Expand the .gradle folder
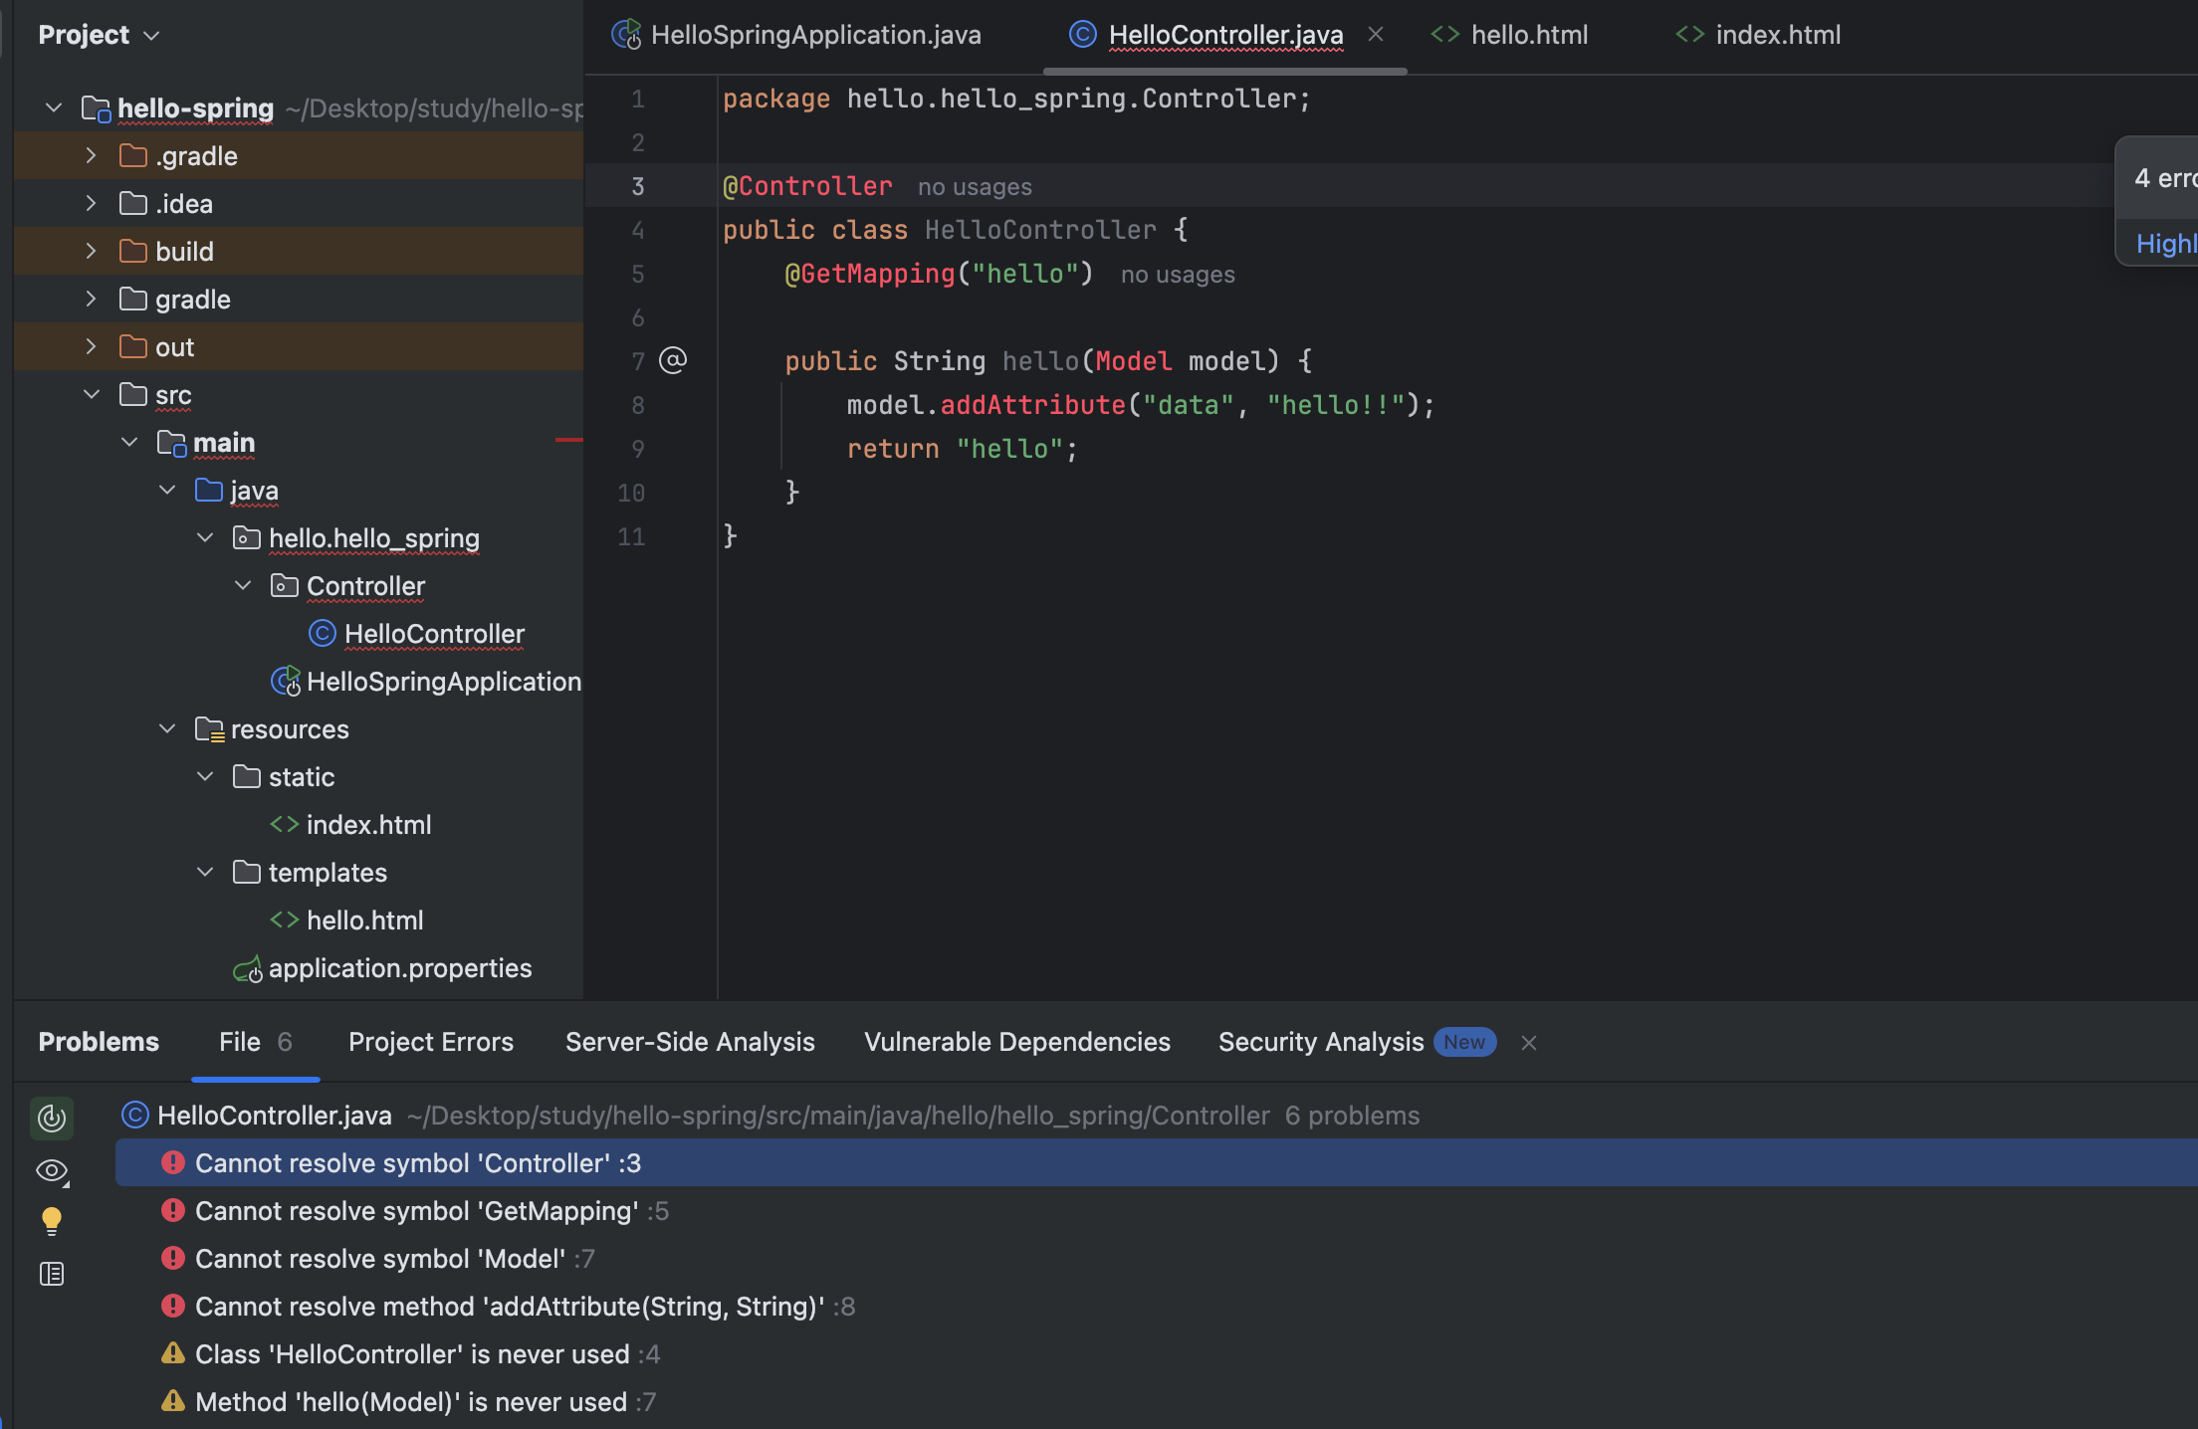This screenshot has width=2198, height=1429. [91, 155]
